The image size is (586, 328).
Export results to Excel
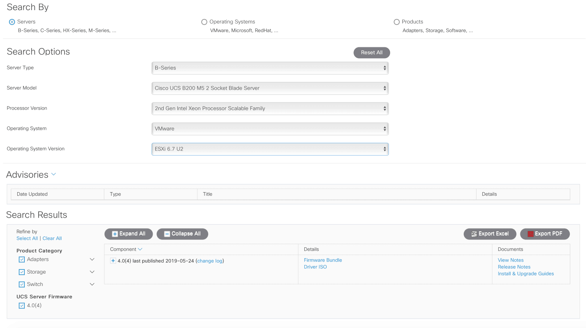(x=490, y=234)
